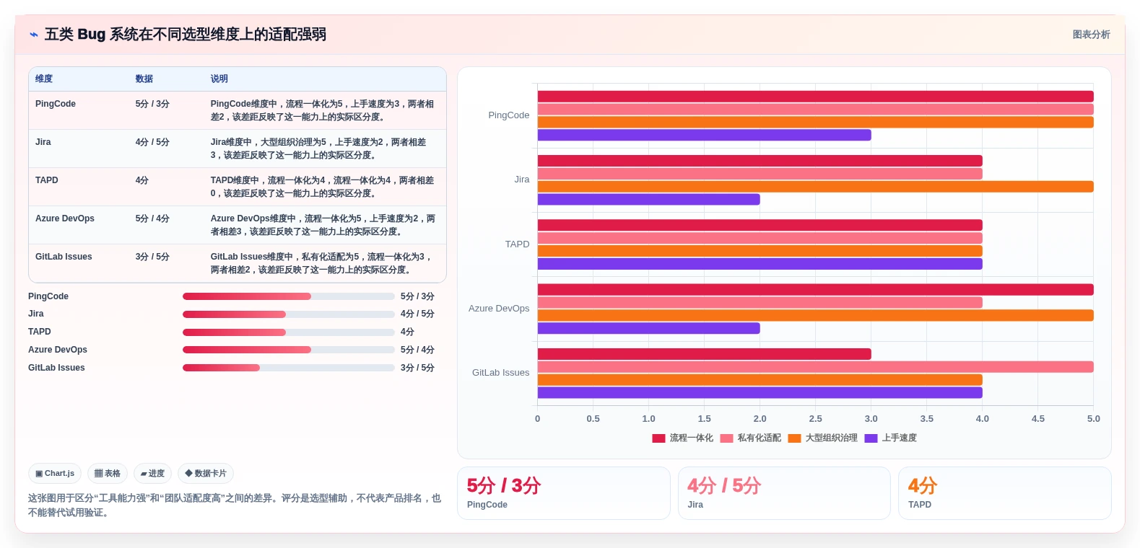Click the GitLab Issues red 流程一体化 bar
This screenshot has height=548, width=1140.
pyautogui.click(x=705, y=354)
